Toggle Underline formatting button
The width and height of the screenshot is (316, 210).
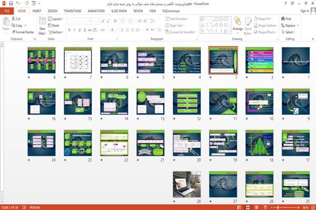pos(80,30)
